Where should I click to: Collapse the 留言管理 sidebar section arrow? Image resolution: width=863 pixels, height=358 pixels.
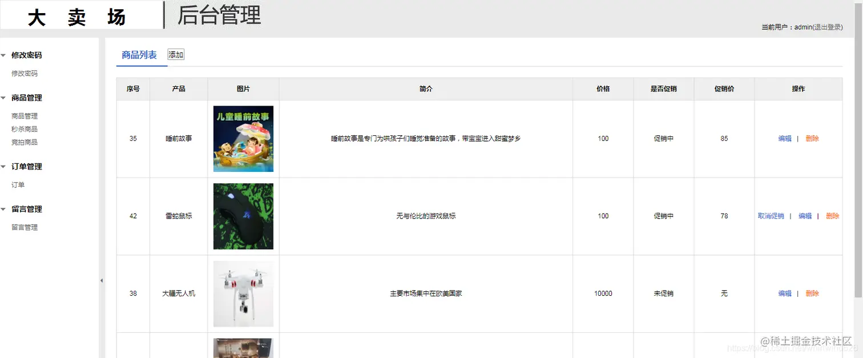(x=3, y=210)
